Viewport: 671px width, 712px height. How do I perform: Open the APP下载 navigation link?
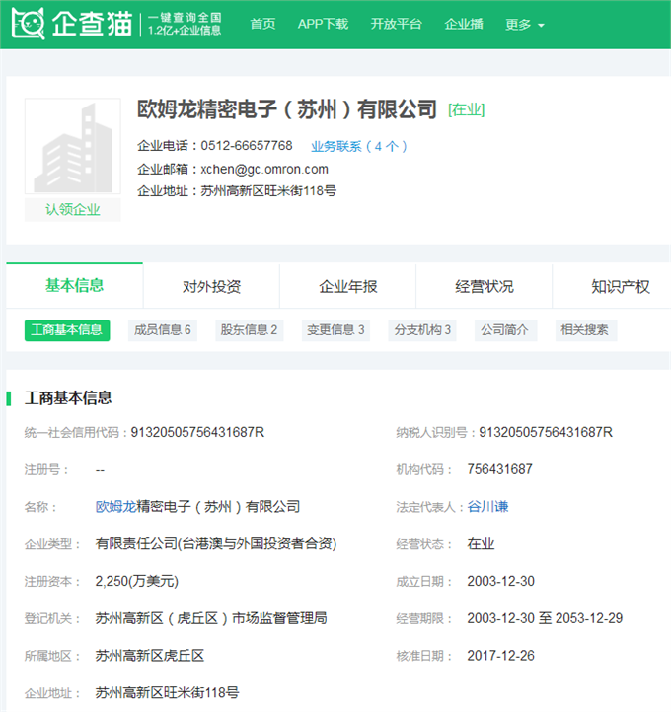323,24
